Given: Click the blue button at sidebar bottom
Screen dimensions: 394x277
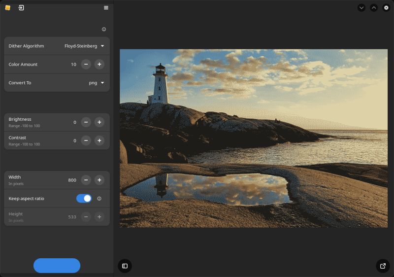Looking at the screenshot, I should click(57, 266).
